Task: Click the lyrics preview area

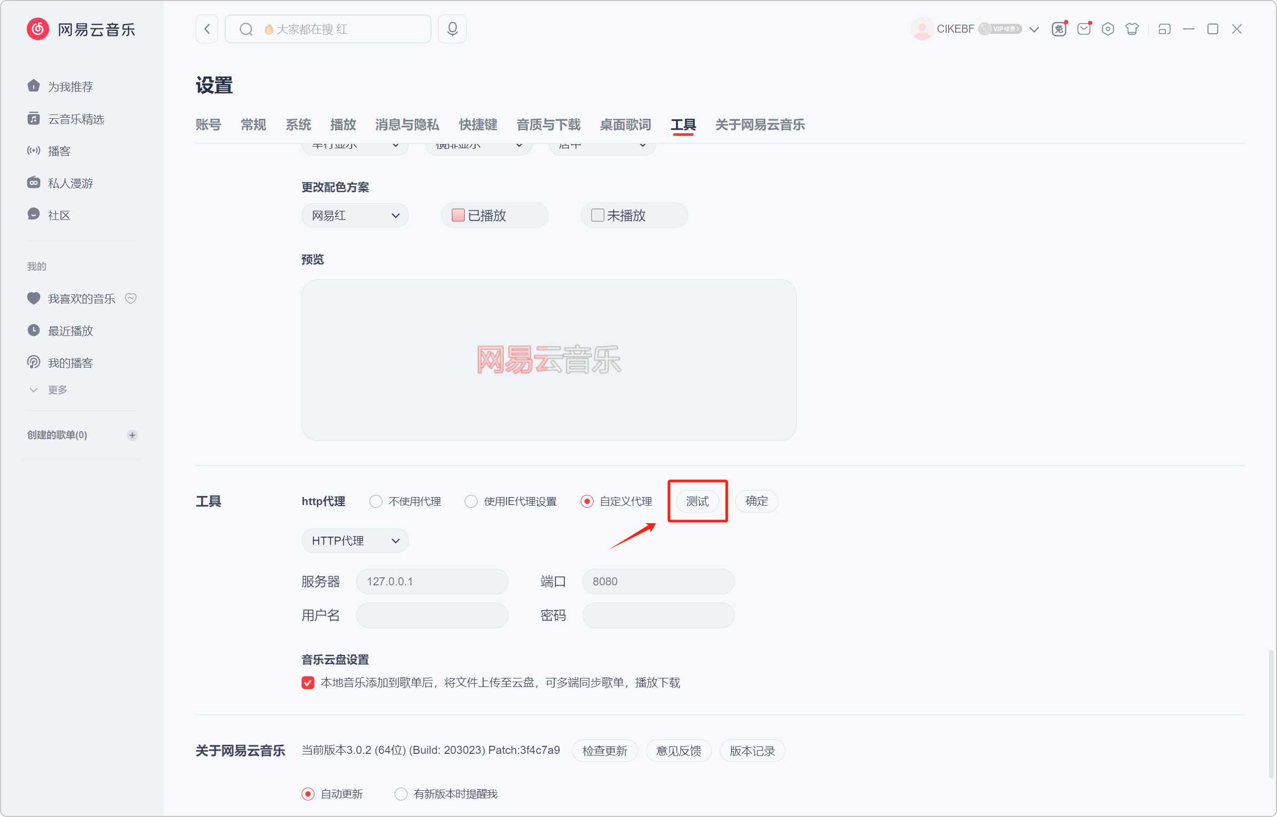Action: point(549,360)
